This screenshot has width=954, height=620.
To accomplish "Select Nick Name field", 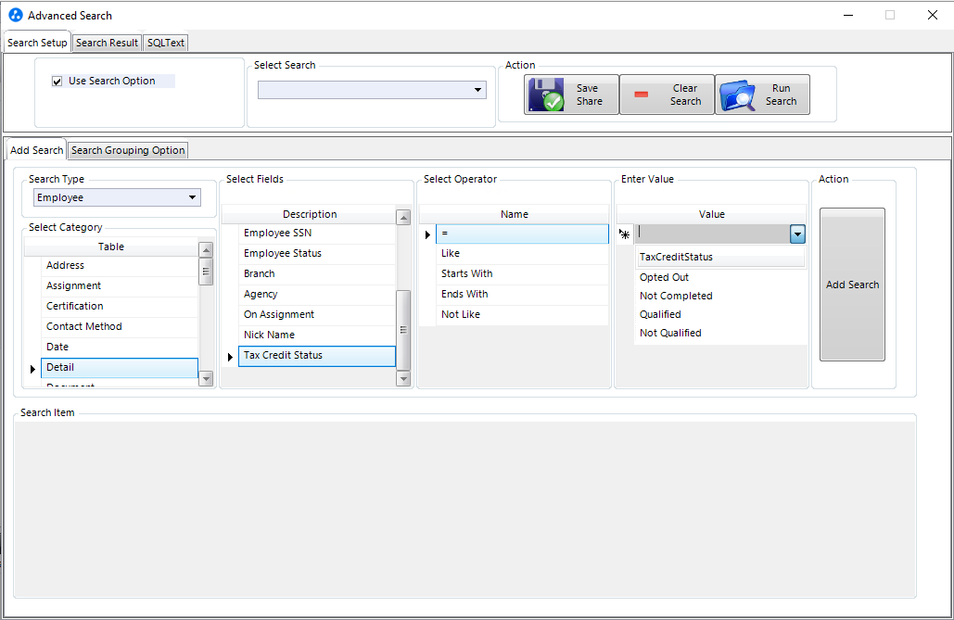I will (316, 335).
